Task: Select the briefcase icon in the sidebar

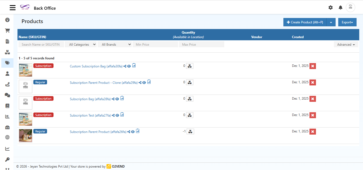Action: [x=7, y=127]
